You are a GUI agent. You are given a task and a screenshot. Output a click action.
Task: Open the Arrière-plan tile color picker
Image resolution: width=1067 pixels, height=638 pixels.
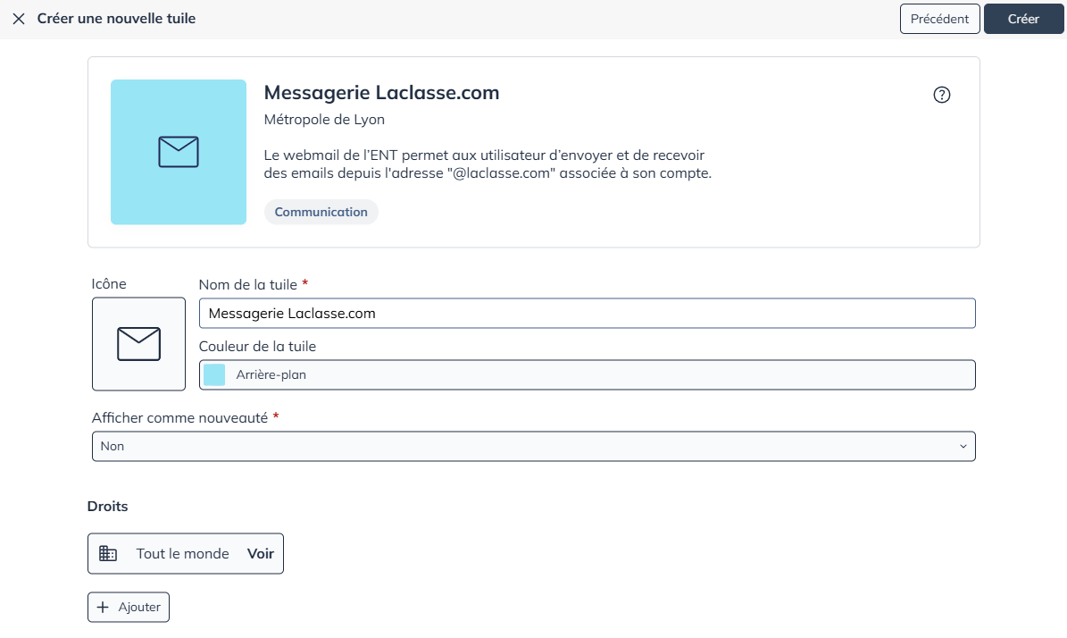[x=588, y=375]
